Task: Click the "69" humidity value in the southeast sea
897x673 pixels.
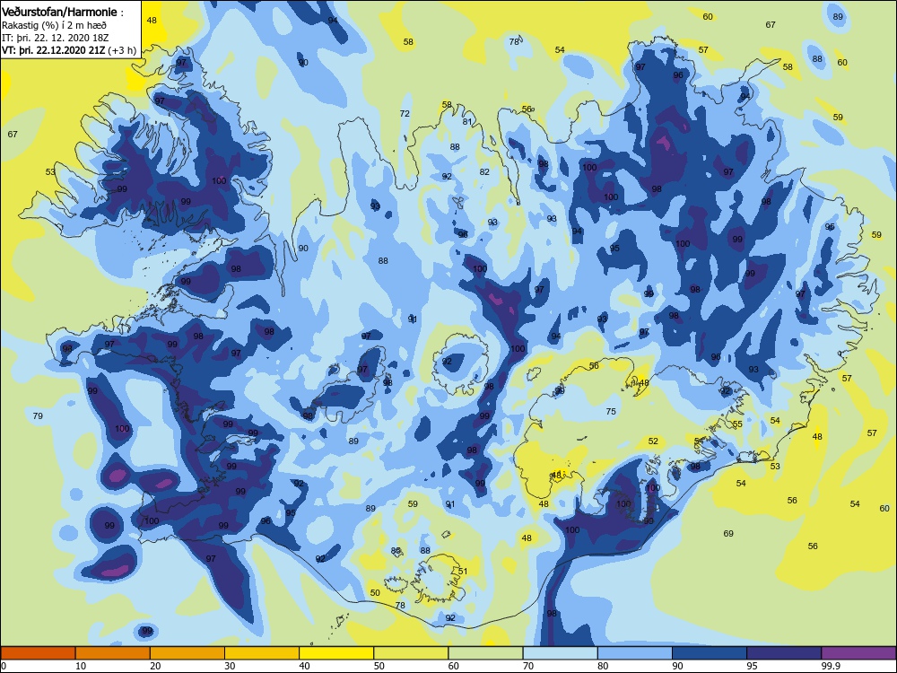Action: [728, 533]
